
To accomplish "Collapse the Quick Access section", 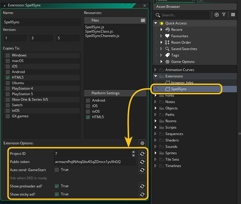I will point(156,23).
